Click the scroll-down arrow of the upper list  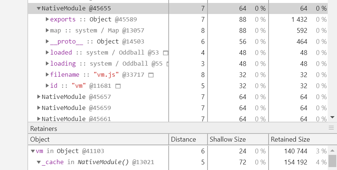pos(332,117)
